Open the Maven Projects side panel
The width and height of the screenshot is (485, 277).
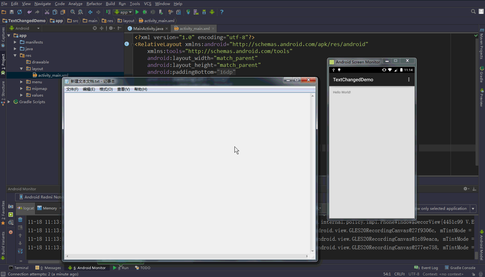click(482, 44)
